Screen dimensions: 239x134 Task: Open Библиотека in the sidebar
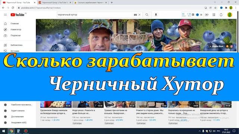[x=16, y=45]
